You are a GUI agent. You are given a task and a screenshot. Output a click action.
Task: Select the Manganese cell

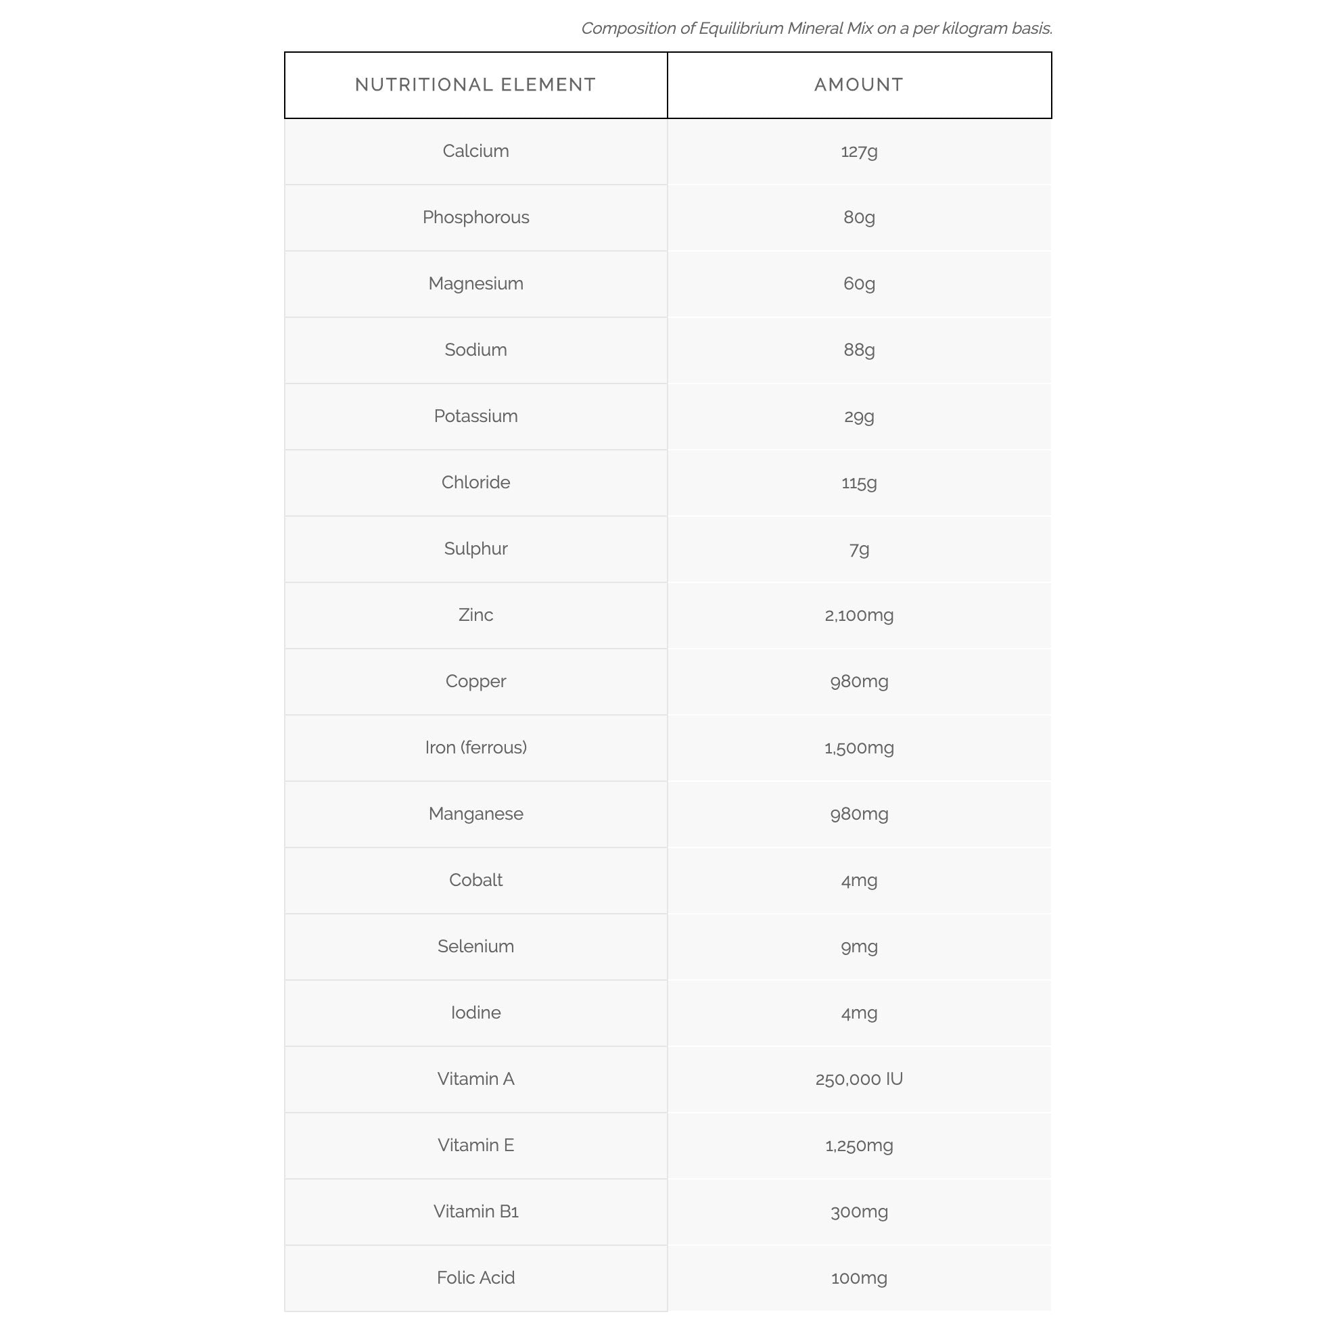click(475, 814)
